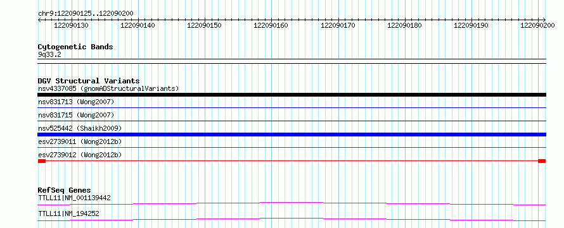The image size is (564, 228).
Task: Click the chr9:122090125..122090200 region label
Action: 86,13
